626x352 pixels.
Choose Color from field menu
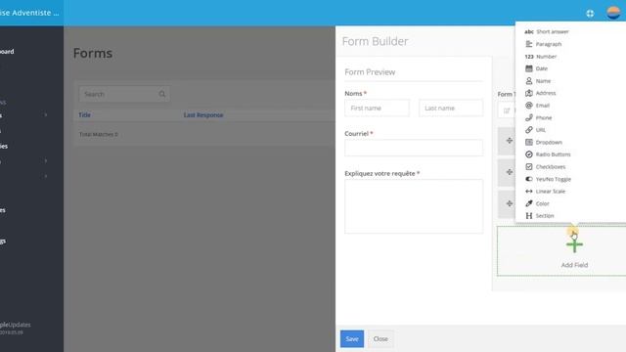(x=543, y=203)
